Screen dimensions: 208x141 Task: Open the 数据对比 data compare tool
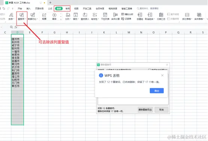coord(33,16)
